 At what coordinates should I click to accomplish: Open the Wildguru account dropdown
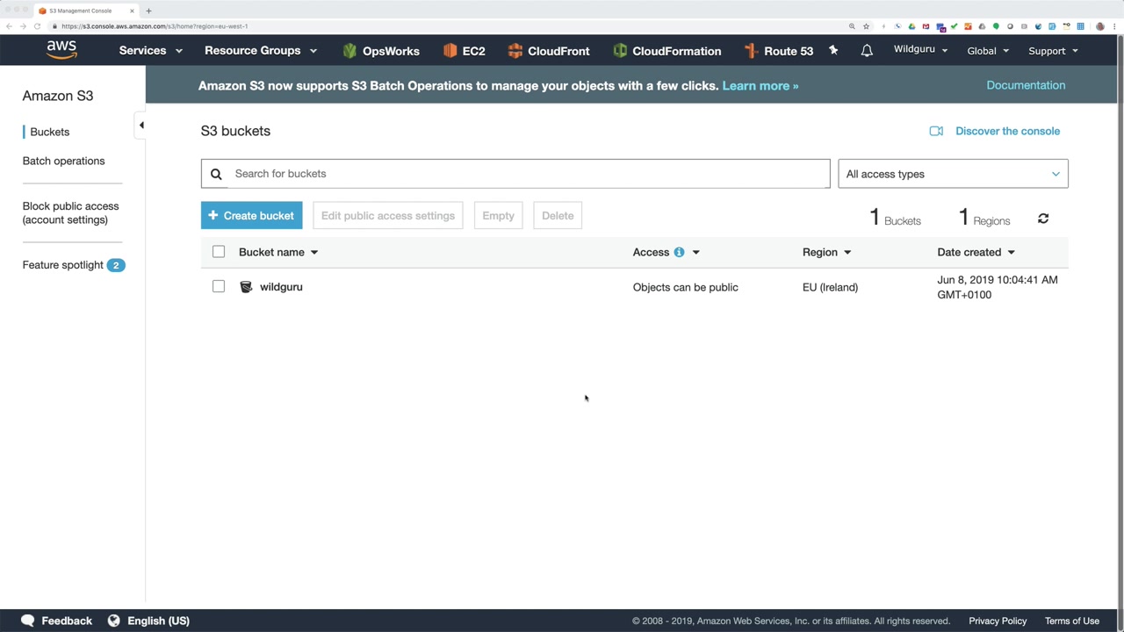920,49
